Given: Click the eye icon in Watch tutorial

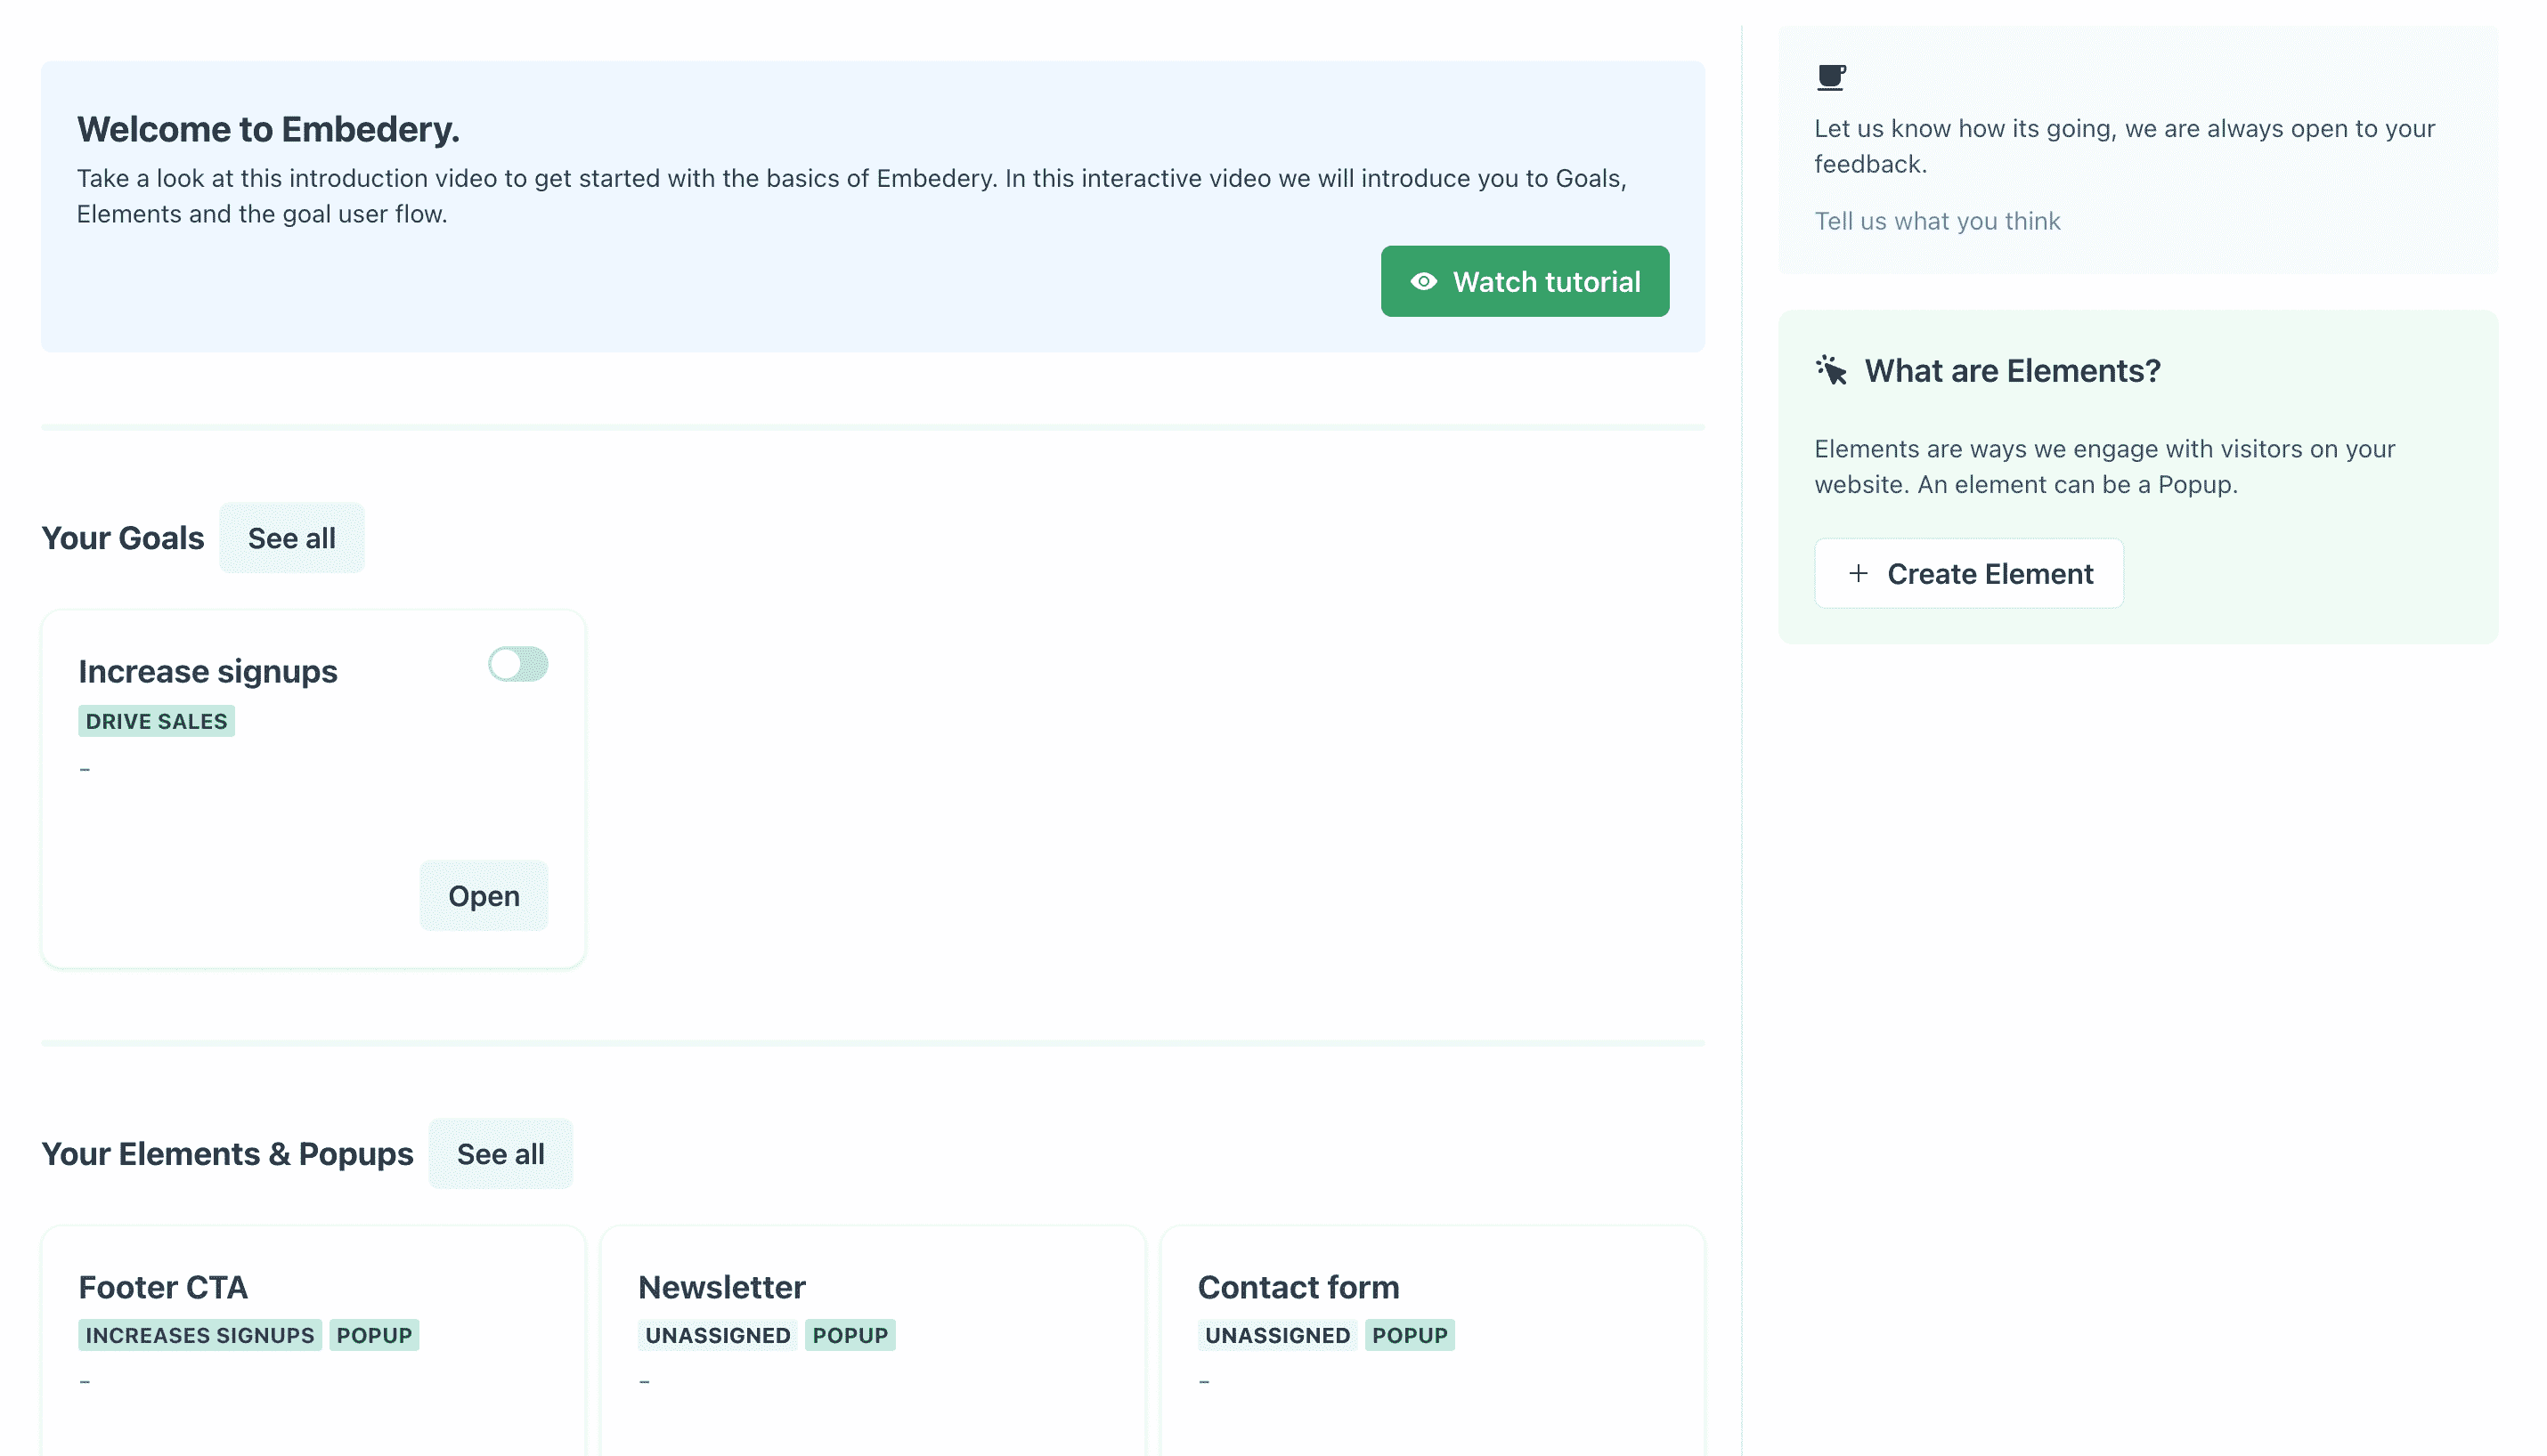Looking at the screenshot, I should point(1423,282).
